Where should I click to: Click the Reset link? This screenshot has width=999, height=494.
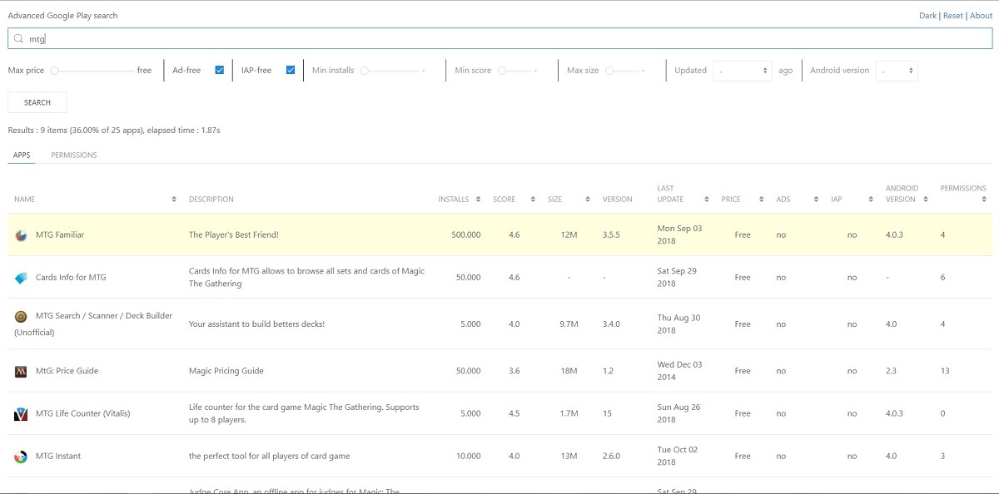click(x=953, y=16)
